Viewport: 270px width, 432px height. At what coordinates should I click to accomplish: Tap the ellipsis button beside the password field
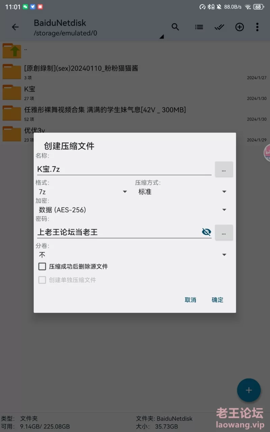pyautogui.click(x=224, y=232)
